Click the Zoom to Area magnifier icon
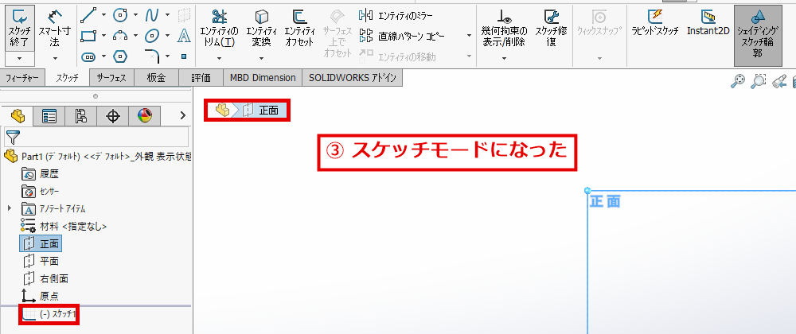The height and width of the screenshot is (334, 796). point(758,81)
